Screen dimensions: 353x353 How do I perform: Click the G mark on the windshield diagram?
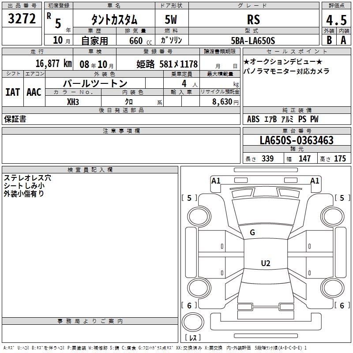[252, 233]
